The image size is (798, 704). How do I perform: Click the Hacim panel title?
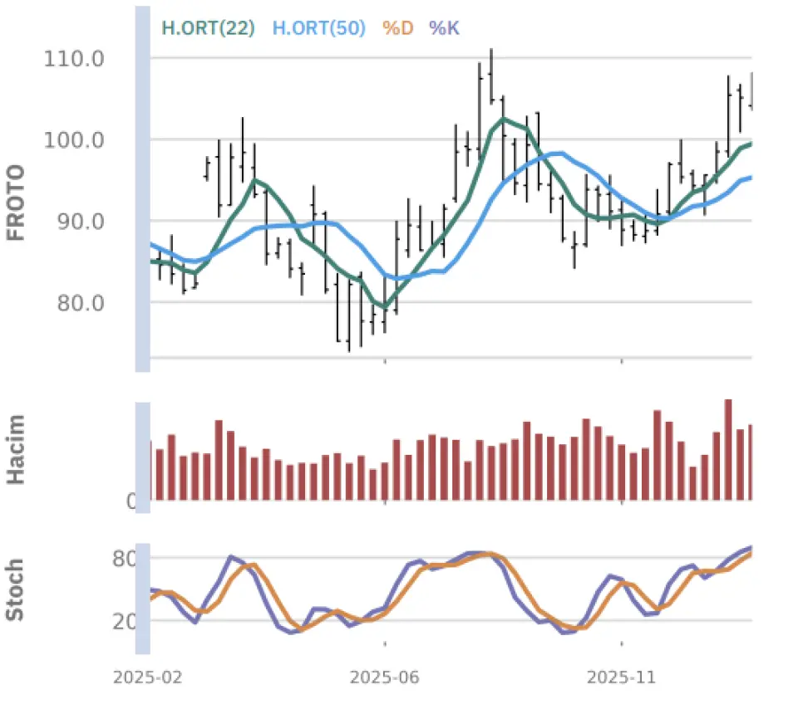pyautogui.click(x=17, y=450)
